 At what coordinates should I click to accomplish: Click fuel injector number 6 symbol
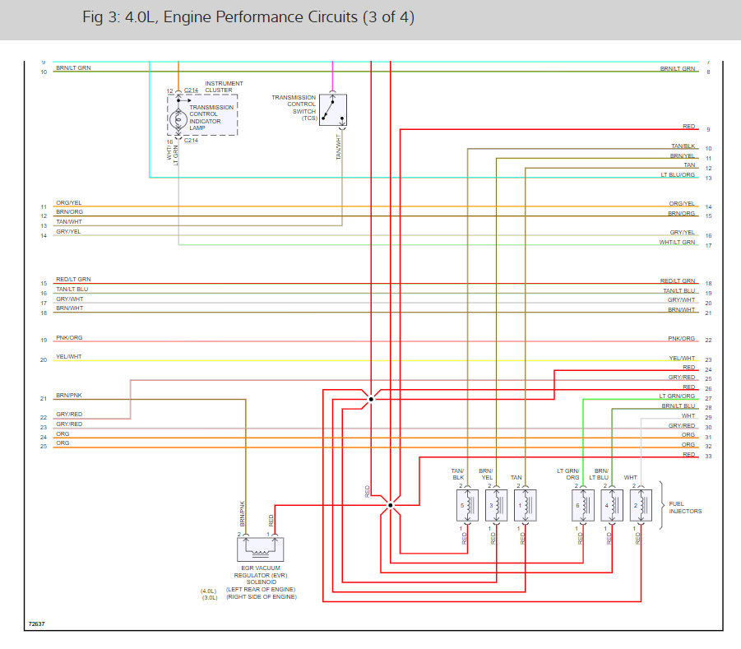(583, 505)
